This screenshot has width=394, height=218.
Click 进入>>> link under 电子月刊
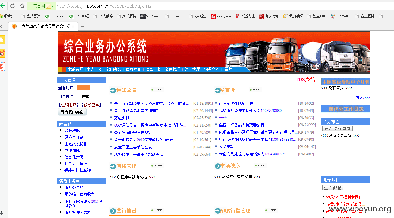click(x=362, y=98)
